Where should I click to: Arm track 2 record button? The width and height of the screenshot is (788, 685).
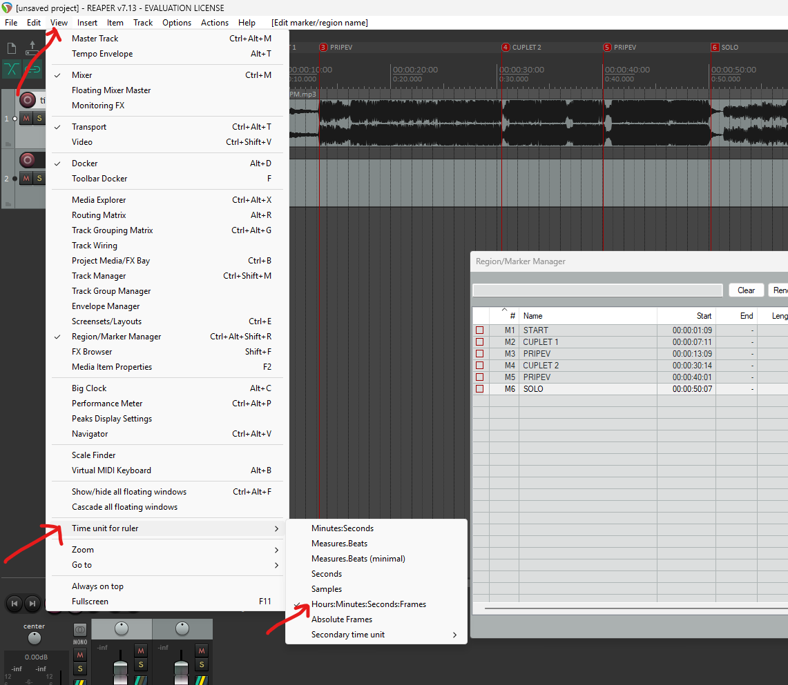28,160
